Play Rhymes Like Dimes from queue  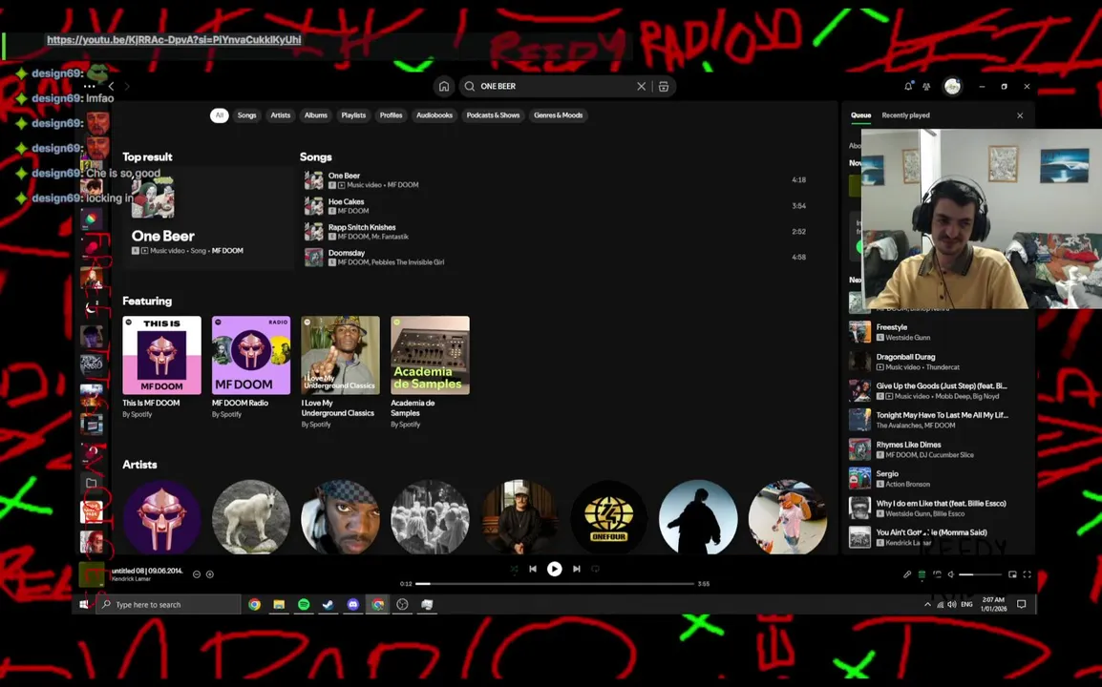coord(939,449)
